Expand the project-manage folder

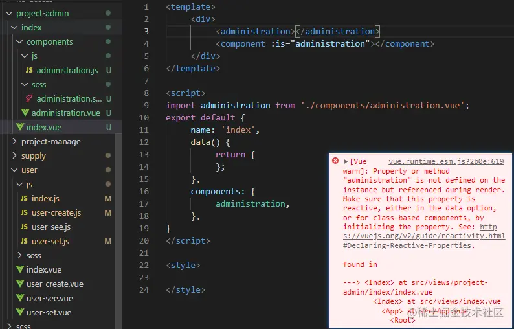tap(14, 141)
